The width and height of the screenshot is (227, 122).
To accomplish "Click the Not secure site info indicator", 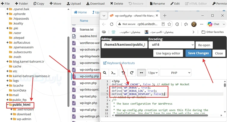I will pyautogui.click(x=127, y=24).
